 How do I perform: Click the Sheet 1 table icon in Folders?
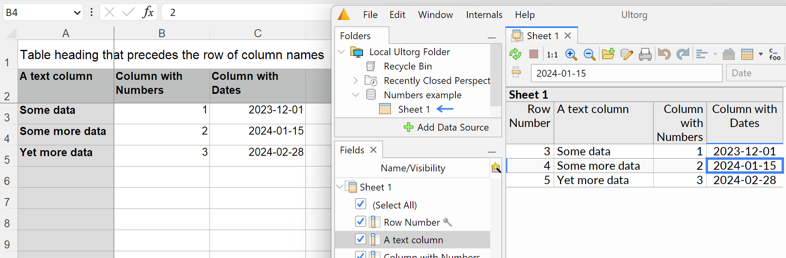(385, 109)
